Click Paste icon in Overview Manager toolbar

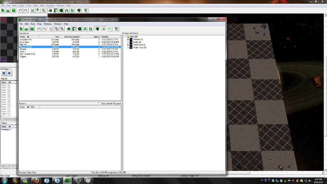click(62, 29)
